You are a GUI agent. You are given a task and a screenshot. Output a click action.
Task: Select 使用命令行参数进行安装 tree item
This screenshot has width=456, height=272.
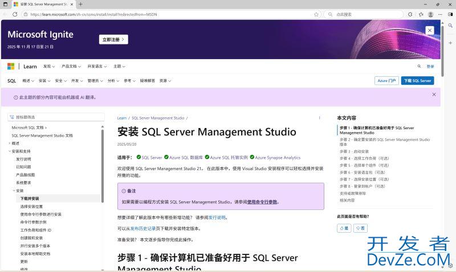click(x=40, y=214)
